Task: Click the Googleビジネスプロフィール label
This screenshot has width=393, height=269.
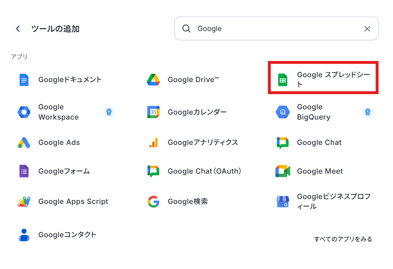Action: coord(334,201)
